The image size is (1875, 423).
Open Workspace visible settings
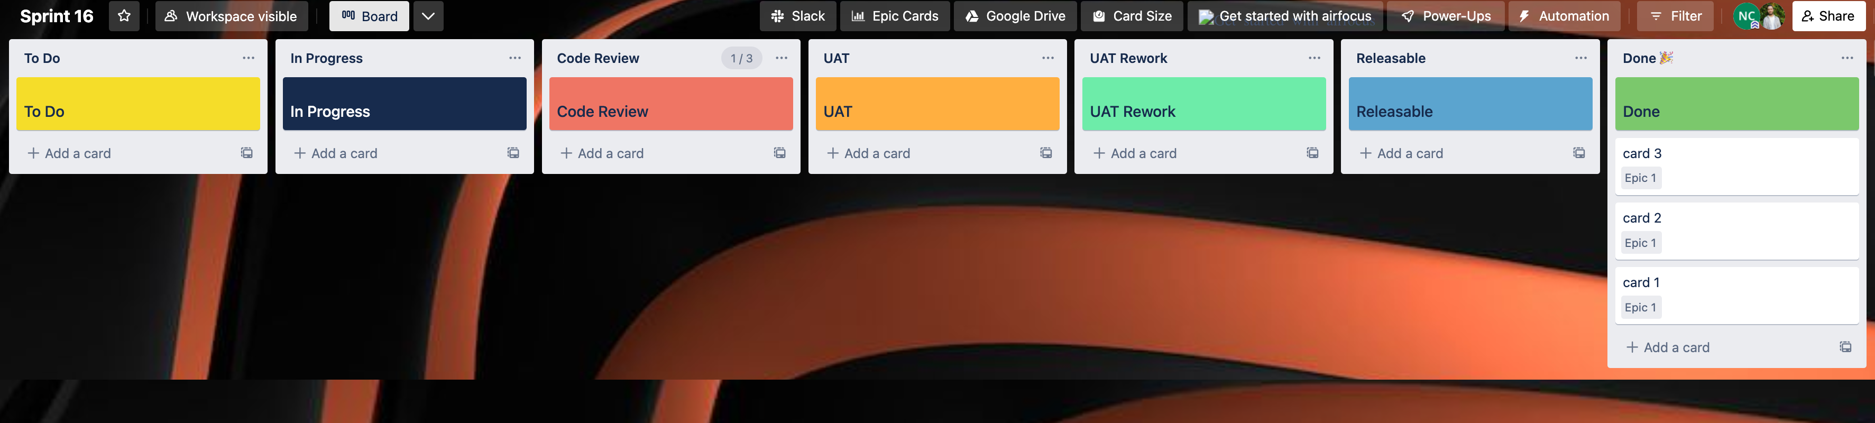pyautogui.click(x=232, y=16)
